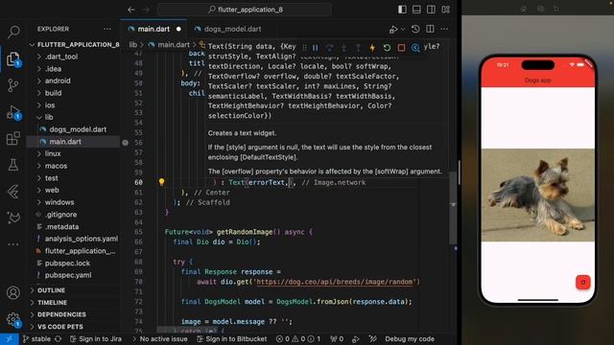Open the Source Control view
Viewport: 614px width, 345px height.
click(x=12, y=85)
